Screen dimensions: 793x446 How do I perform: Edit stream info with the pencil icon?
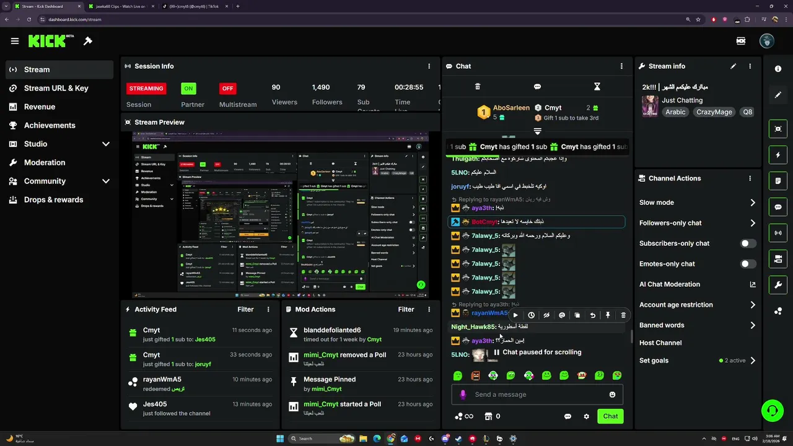(734, 66)
